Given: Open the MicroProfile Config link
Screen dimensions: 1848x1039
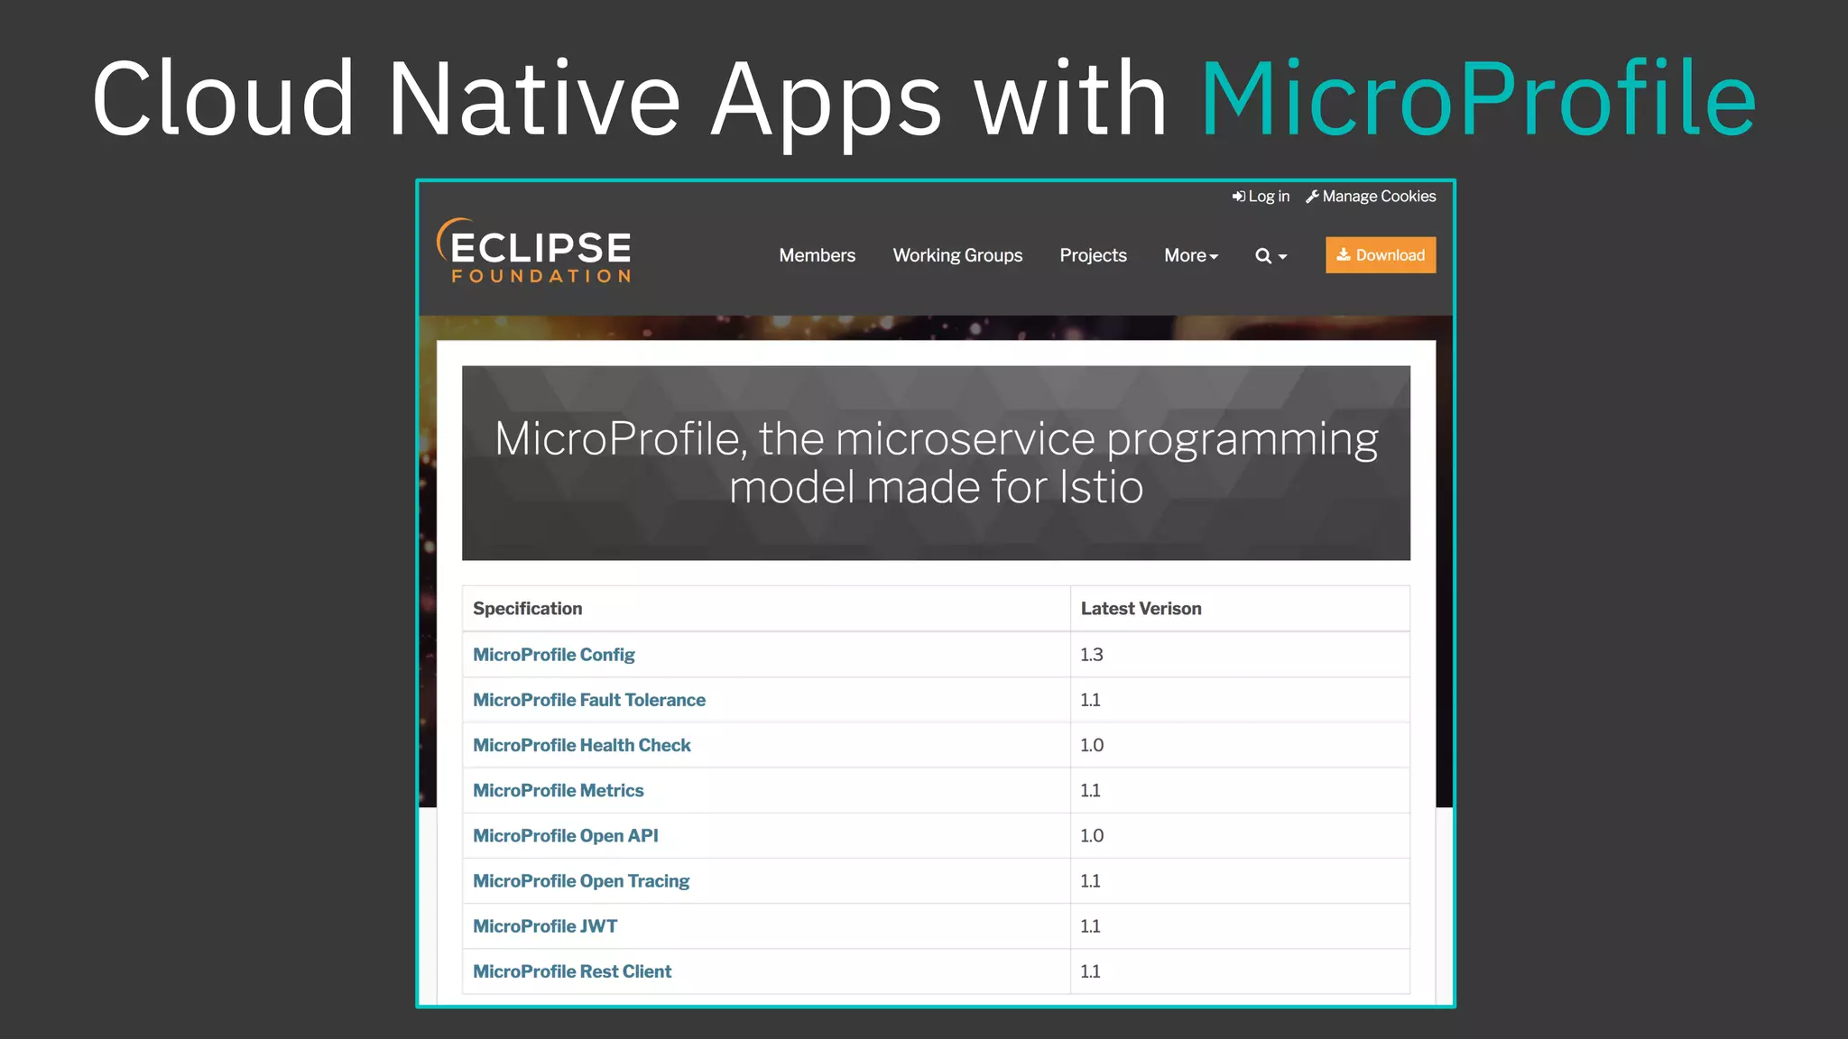Looking at the screenshot, I should coord(553,655).
